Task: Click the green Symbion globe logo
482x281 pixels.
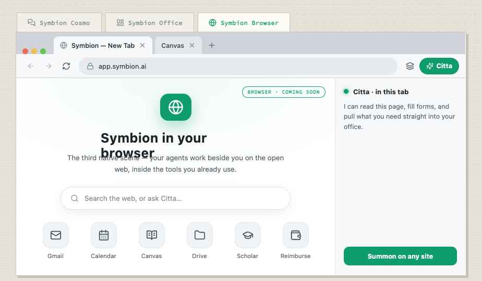Action: pos(175,107)
